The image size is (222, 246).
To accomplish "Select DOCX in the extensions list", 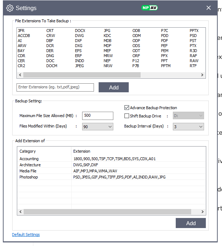I will 80,31.
